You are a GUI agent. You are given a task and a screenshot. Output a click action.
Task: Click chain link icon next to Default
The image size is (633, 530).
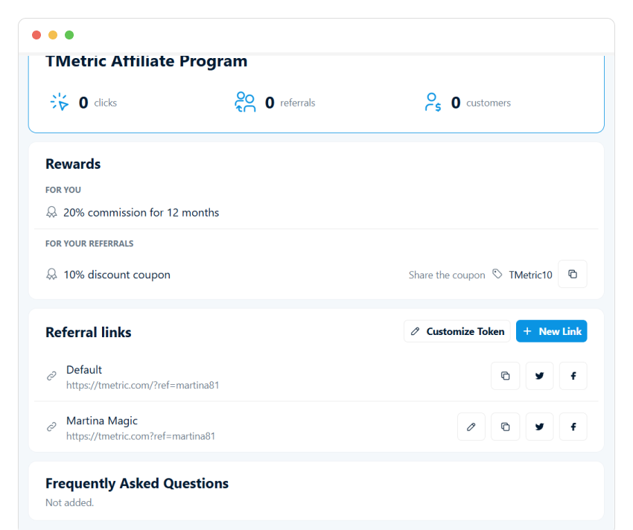(x=51, y=376)
